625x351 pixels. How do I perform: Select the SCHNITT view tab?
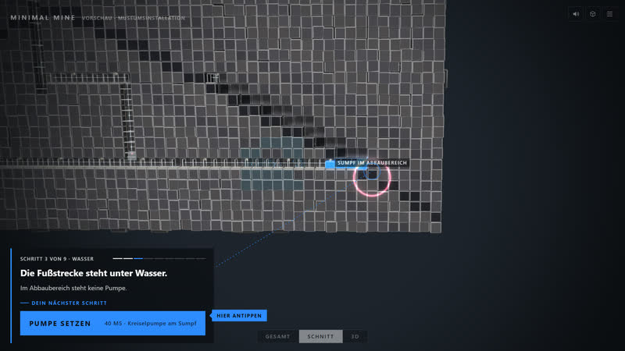320,336
